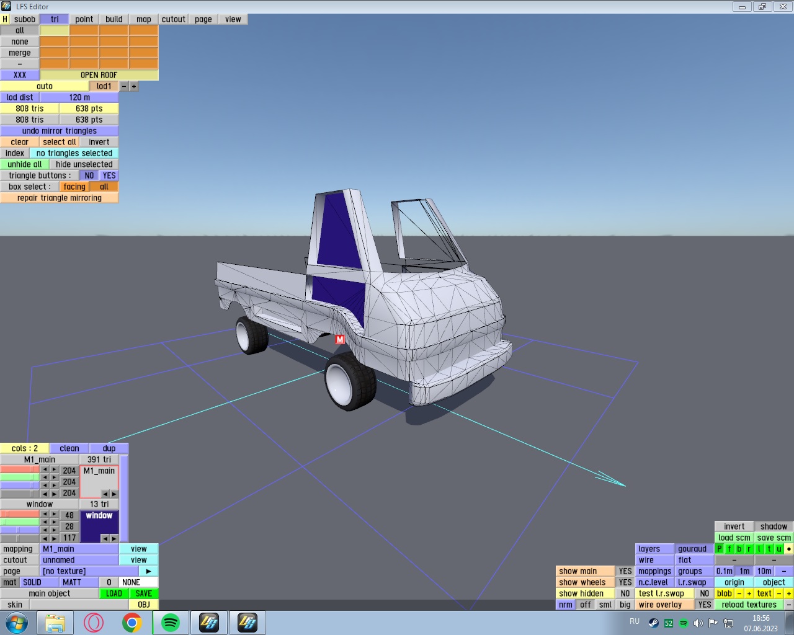Switch to the build tab
Viewport: 794px width, 635px height.
click(114, 19)
